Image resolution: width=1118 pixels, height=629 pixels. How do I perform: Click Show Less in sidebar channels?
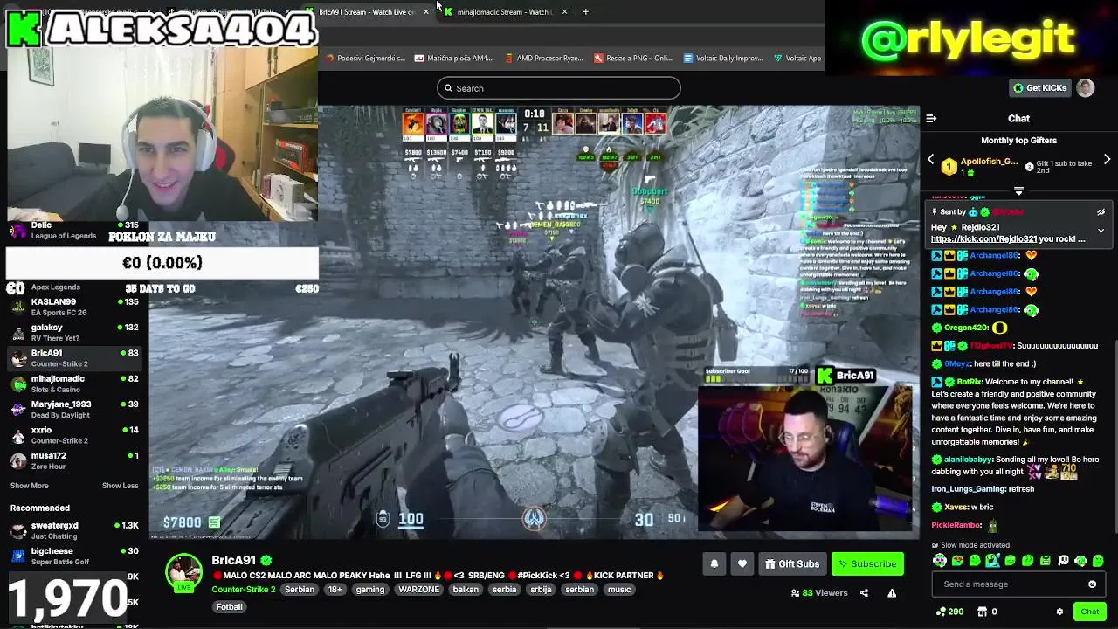pos(120,486)
